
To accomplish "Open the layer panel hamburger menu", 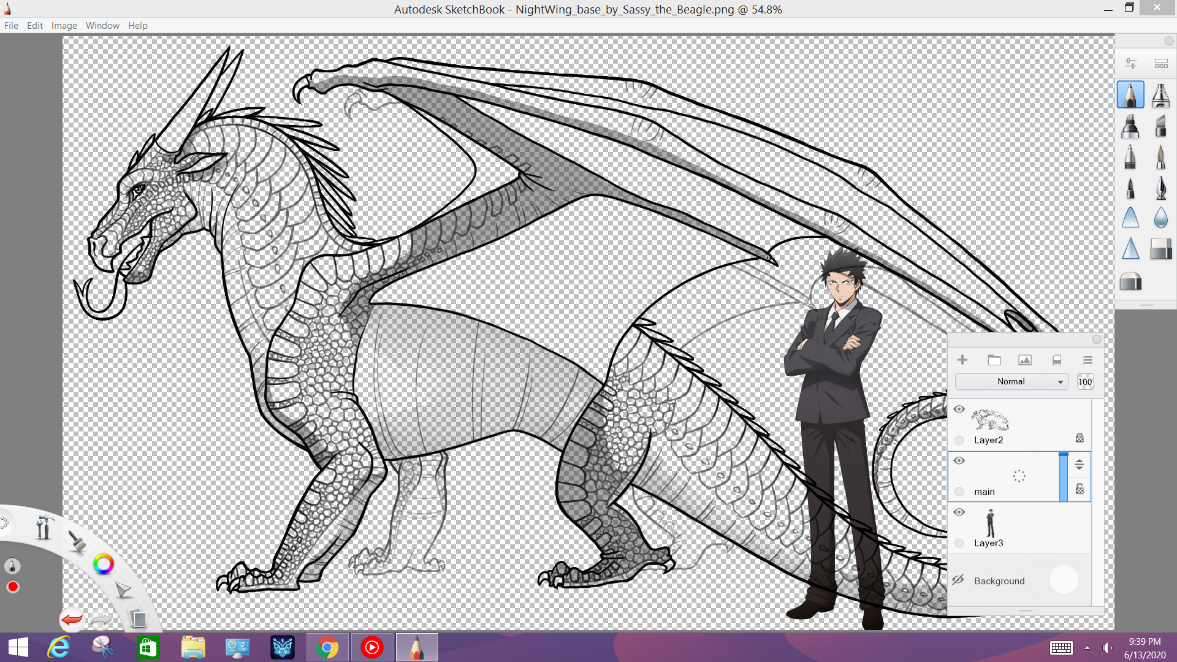I will click(1087, 360).
